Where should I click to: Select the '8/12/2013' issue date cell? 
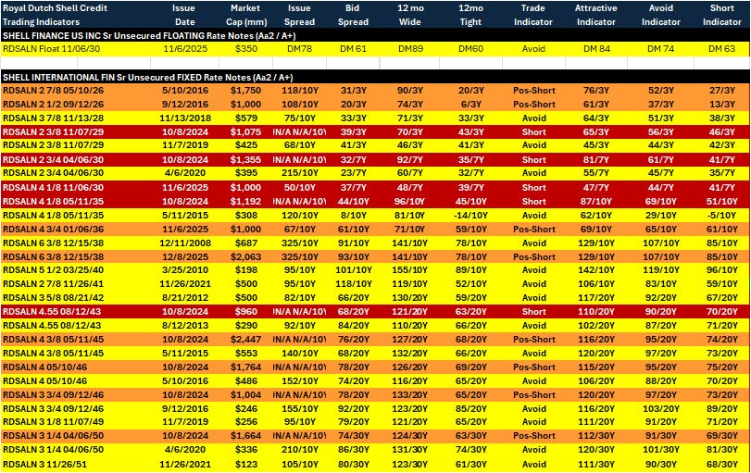pyautogui.click(x=185, y=326)
